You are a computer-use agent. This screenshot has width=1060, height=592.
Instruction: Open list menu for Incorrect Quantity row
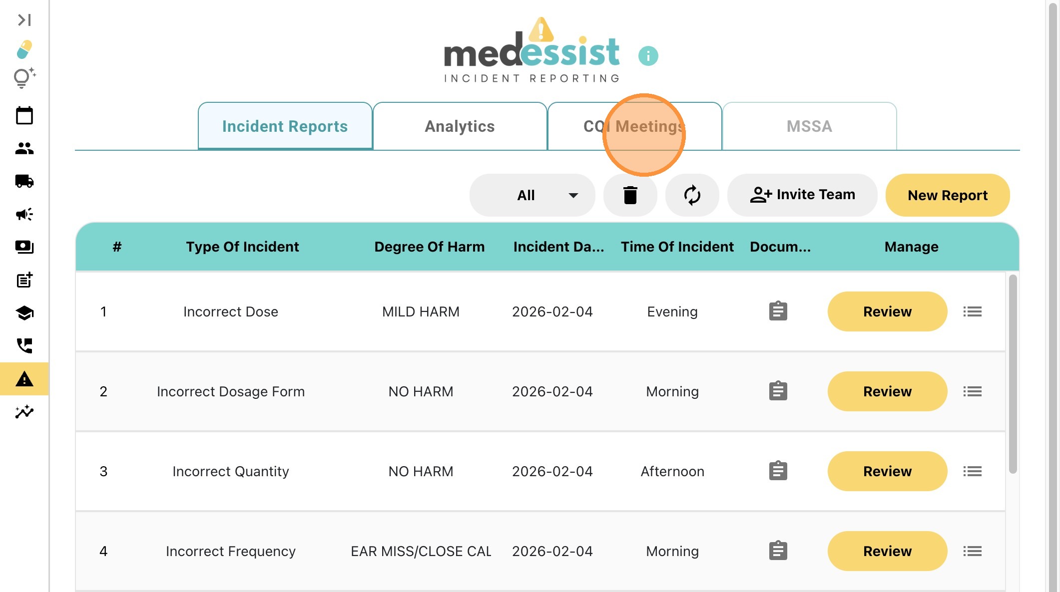pos(972,471)
